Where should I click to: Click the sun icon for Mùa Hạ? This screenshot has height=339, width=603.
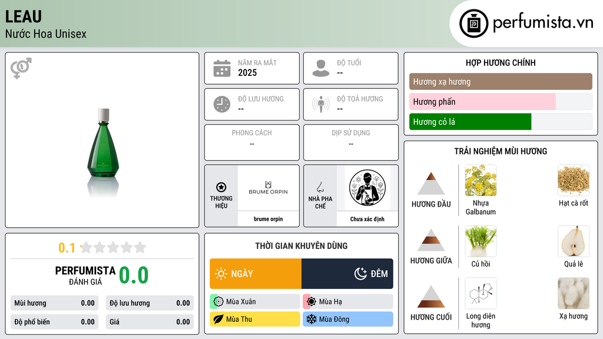[312, 302]
